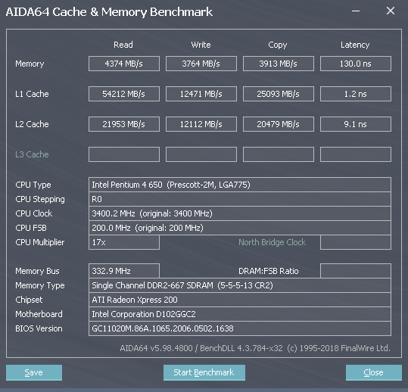Click the BIOS Version label

pos(39,328)
